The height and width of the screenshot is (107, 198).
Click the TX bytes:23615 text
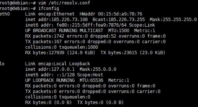point(119,53)
